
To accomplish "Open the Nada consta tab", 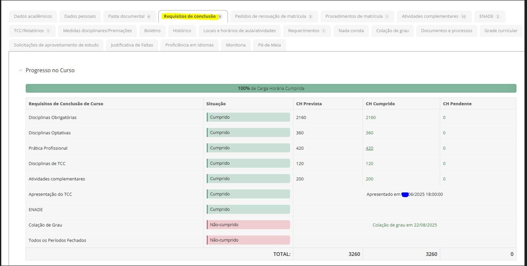I will 351,31.
